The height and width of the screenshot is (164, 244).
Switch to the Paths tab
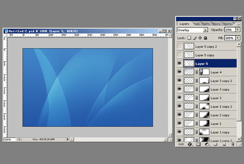[206, 24]
